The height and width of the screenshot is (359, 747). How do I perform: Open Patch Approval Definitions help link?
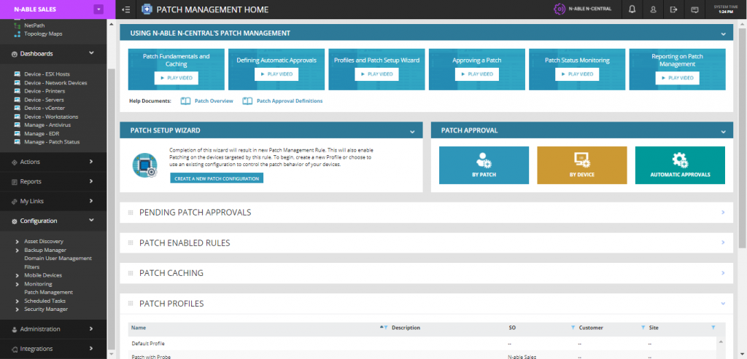(x=290, y=101)
